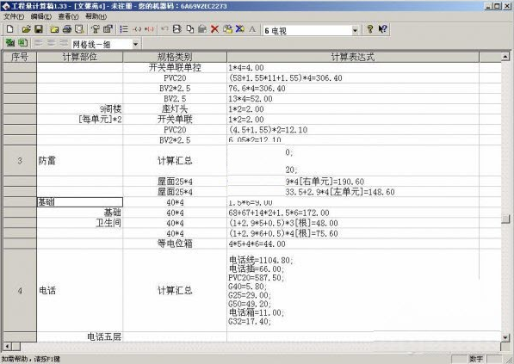Open a file with the folder icon

[x=26, y=29]
